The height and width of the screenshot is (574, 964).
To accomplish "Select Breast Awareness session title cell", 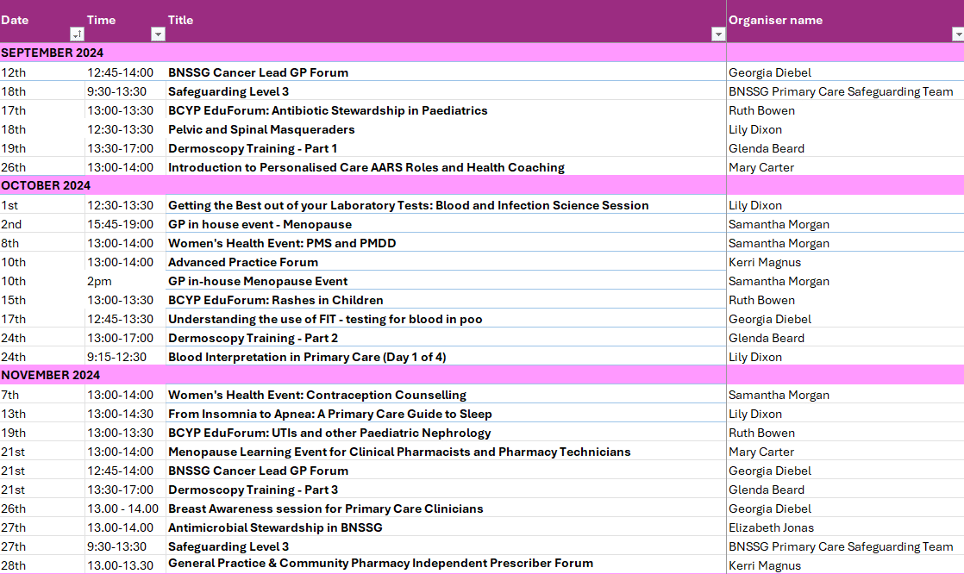I will click(326, 508).
